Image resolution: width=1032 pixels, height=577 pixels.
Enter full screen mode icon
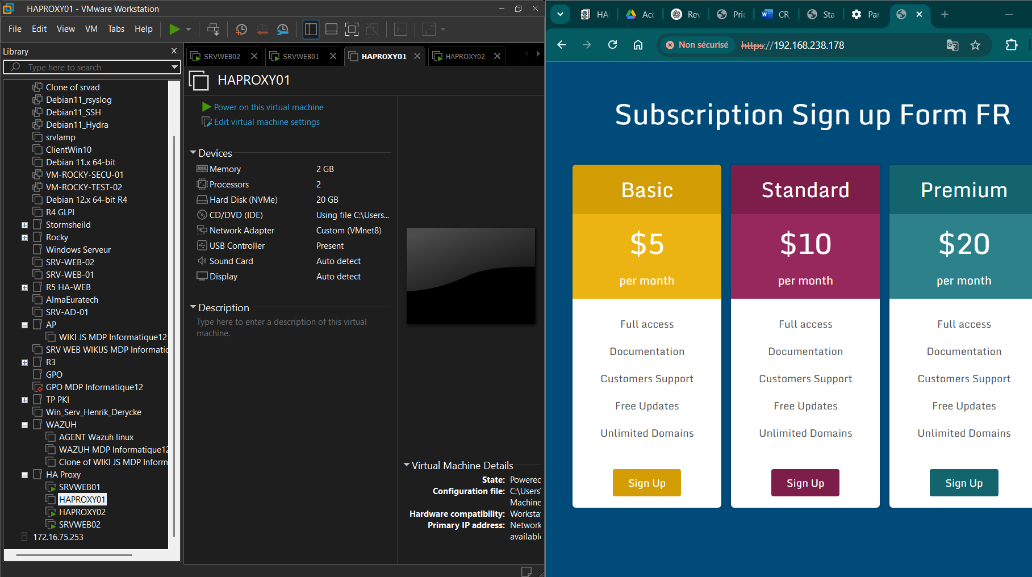352,29
